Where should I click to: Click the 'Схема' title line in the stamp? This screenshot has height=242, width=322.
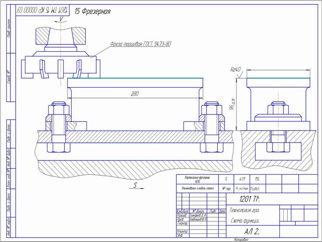(x=245, y=221)
